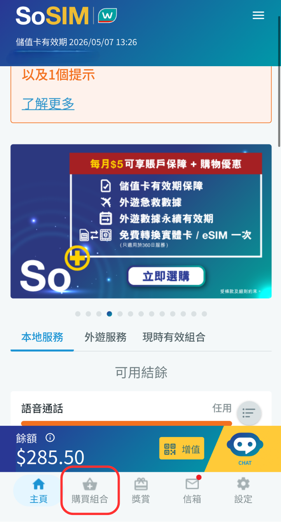Switch to the 現時有效組合 tab
The height and width of the screenshot is (522, 281).
point(174,337)
